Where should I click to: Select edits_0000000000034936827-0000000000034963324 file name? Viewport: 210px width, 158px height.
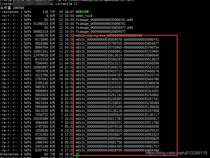pos(117,135)
